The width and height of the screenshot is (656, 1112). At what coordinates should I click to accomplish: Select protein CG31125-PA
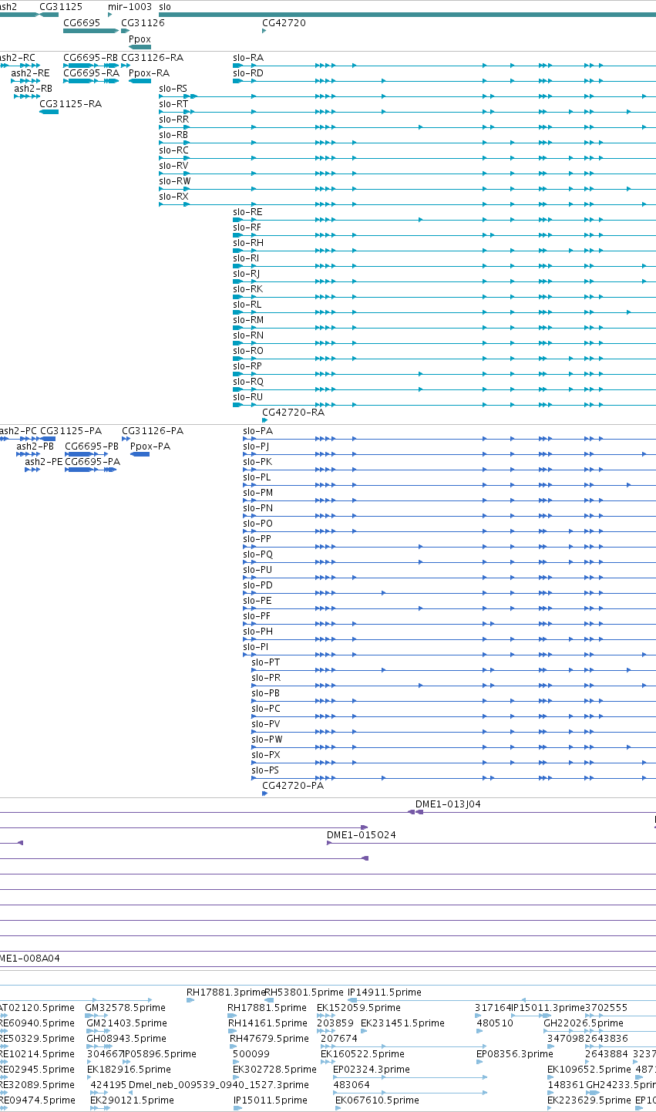coord(71,431)
